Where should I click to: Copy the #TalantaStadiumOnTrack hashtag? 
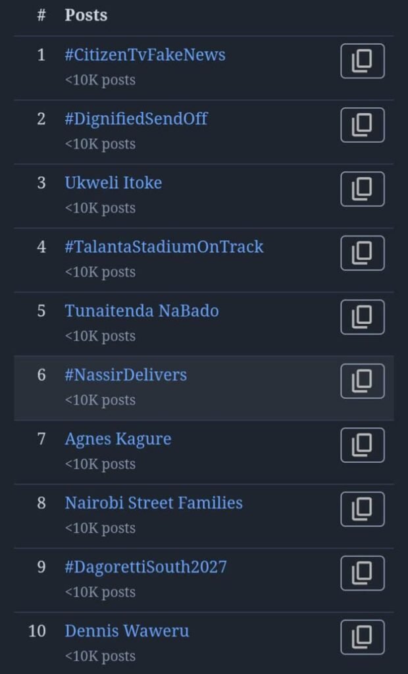pos(362,253)
